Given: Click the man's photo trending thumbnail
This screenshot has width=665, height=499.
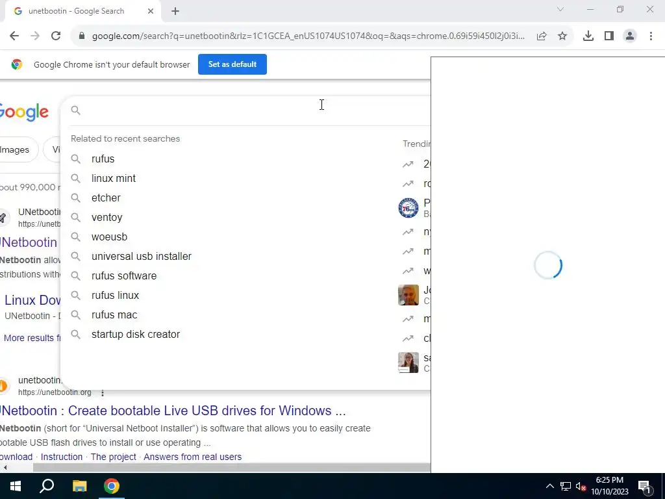Looking at the screenshot, I should click(x=408, y=295).
